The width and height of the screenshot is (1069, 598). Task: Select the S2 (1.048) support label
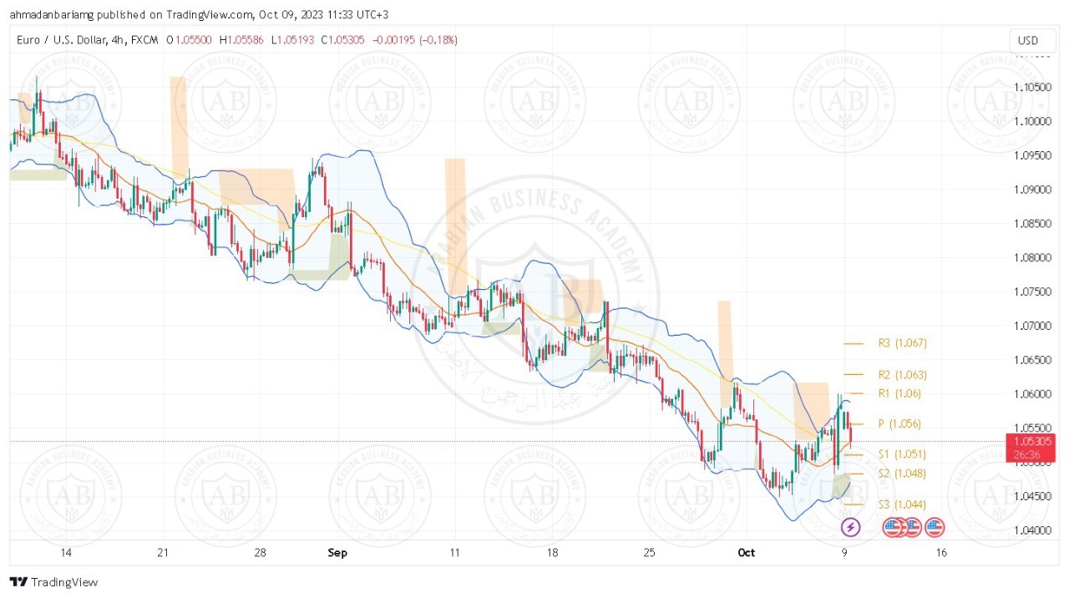pyautogui.click(x=902, y=474)
